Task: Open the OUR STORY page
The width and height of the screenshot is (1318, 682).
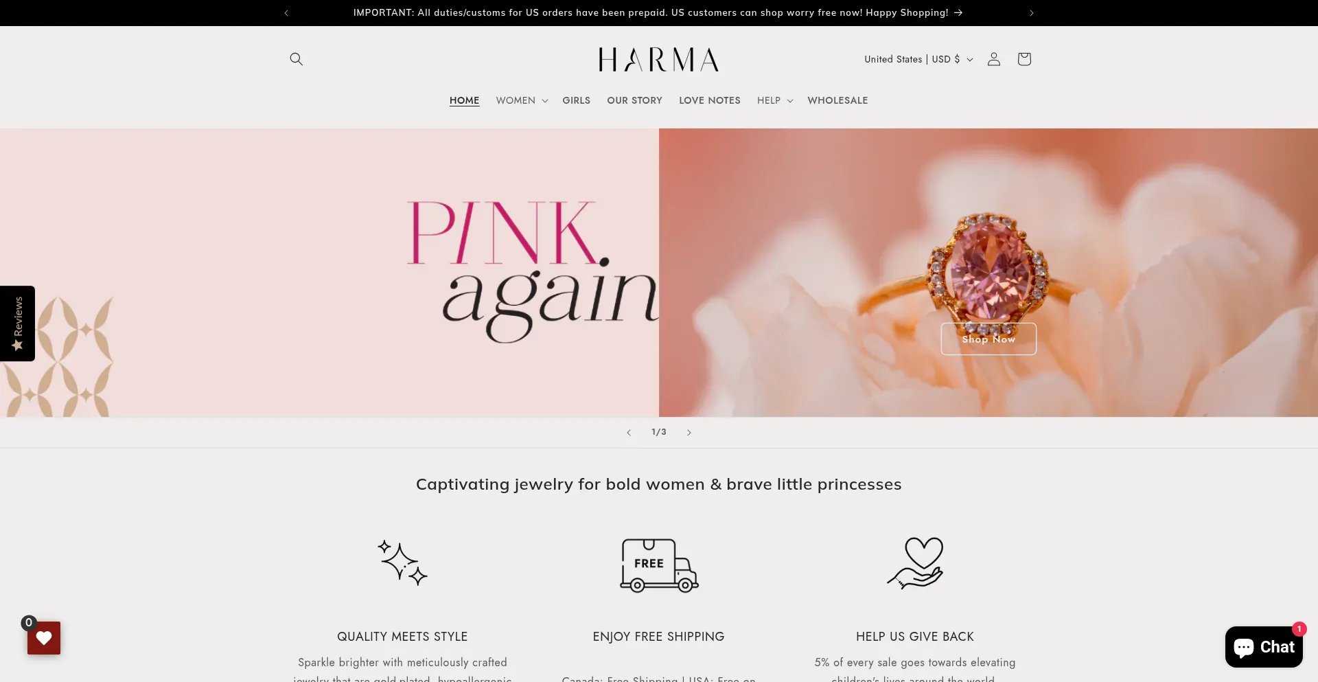Action: pyautogui.click(x=634, y=100)
